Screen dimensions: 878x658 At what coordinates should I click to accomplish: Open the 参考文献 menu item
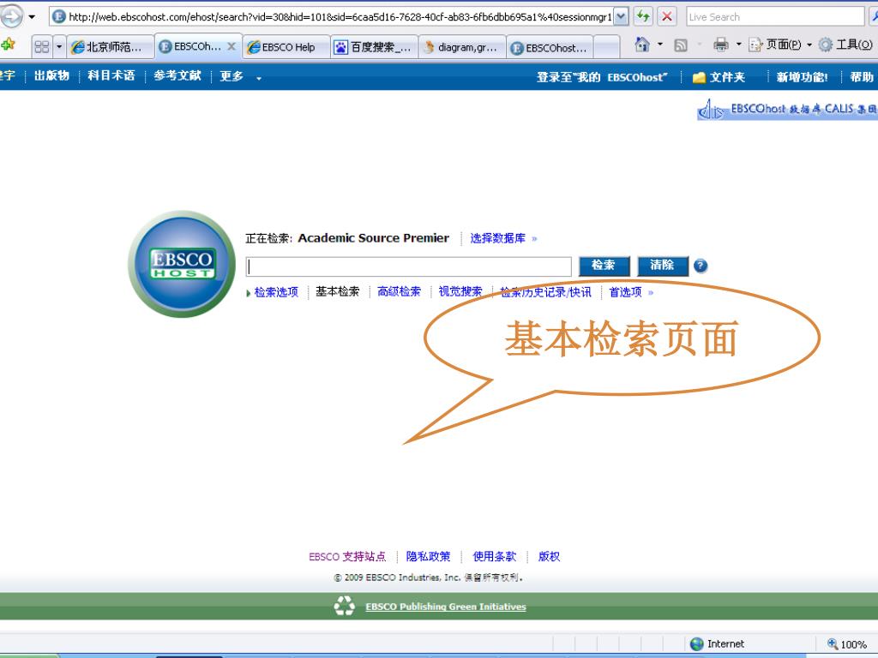(177, 76)
